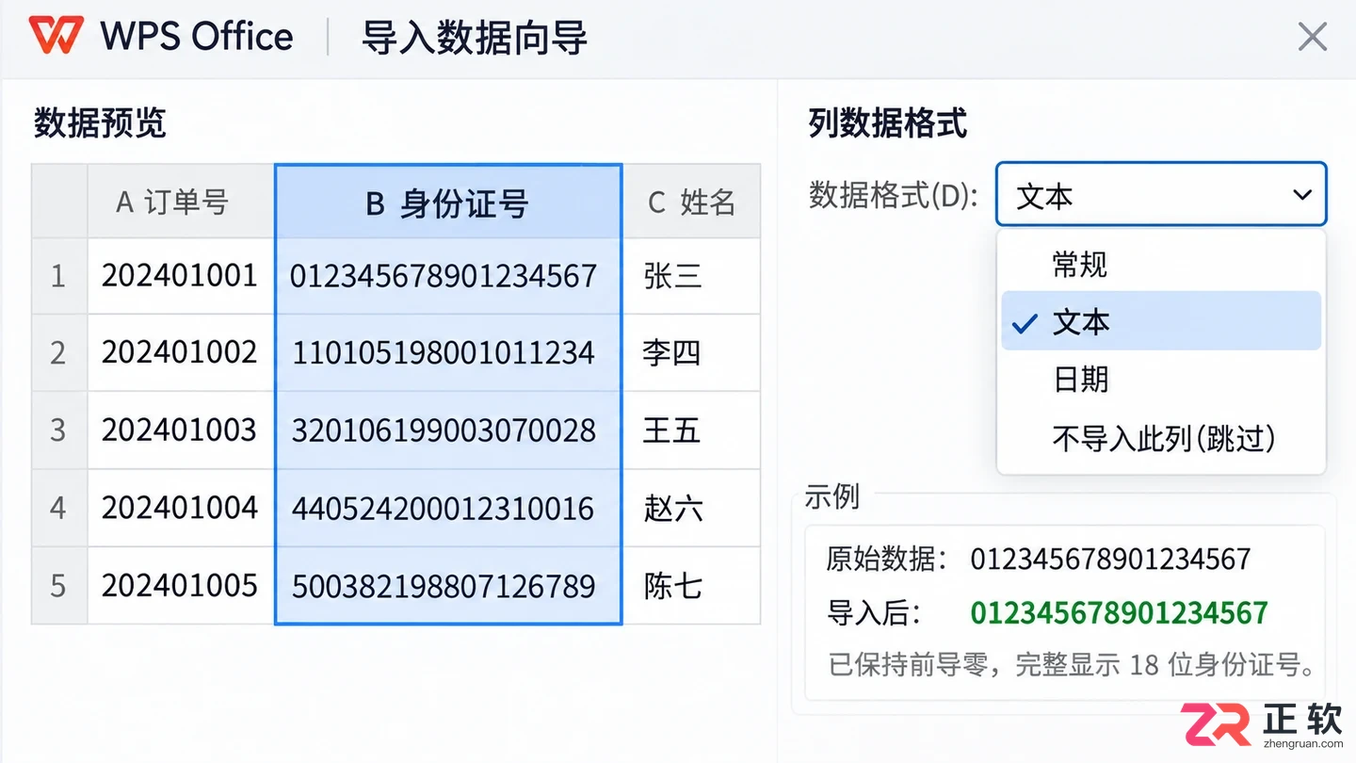Click row number 2 header
1356x763 pixels.
point(59,352)
